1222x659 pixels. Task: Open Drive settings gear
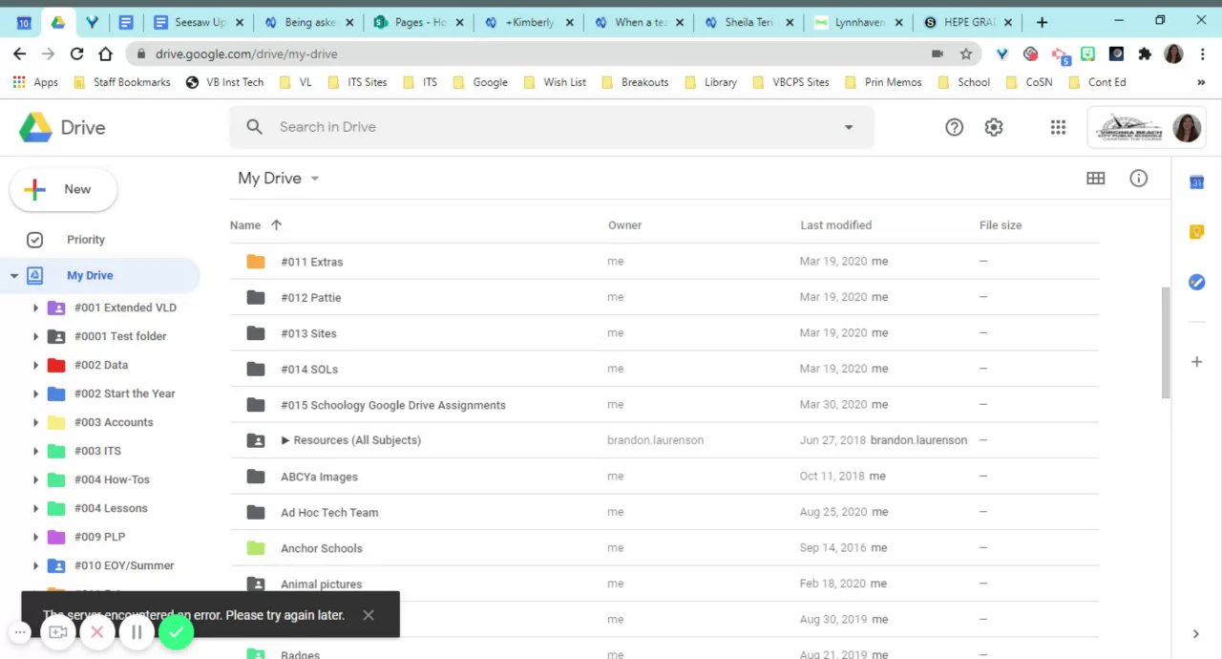click(x=994, y=127)
